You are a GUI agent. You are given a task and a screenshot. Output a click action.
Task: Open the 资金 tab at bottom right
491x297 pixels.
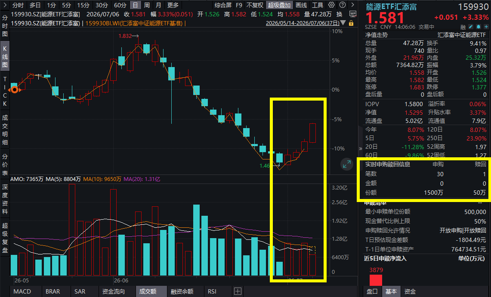(410, 291)
